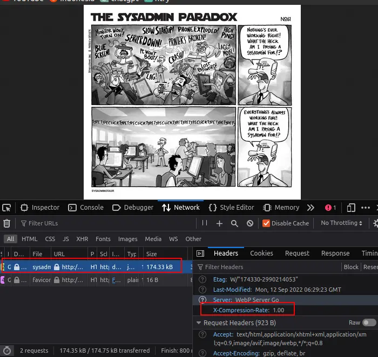
Task: Open network search magnifier icon
Action: (x=234, y=224)
